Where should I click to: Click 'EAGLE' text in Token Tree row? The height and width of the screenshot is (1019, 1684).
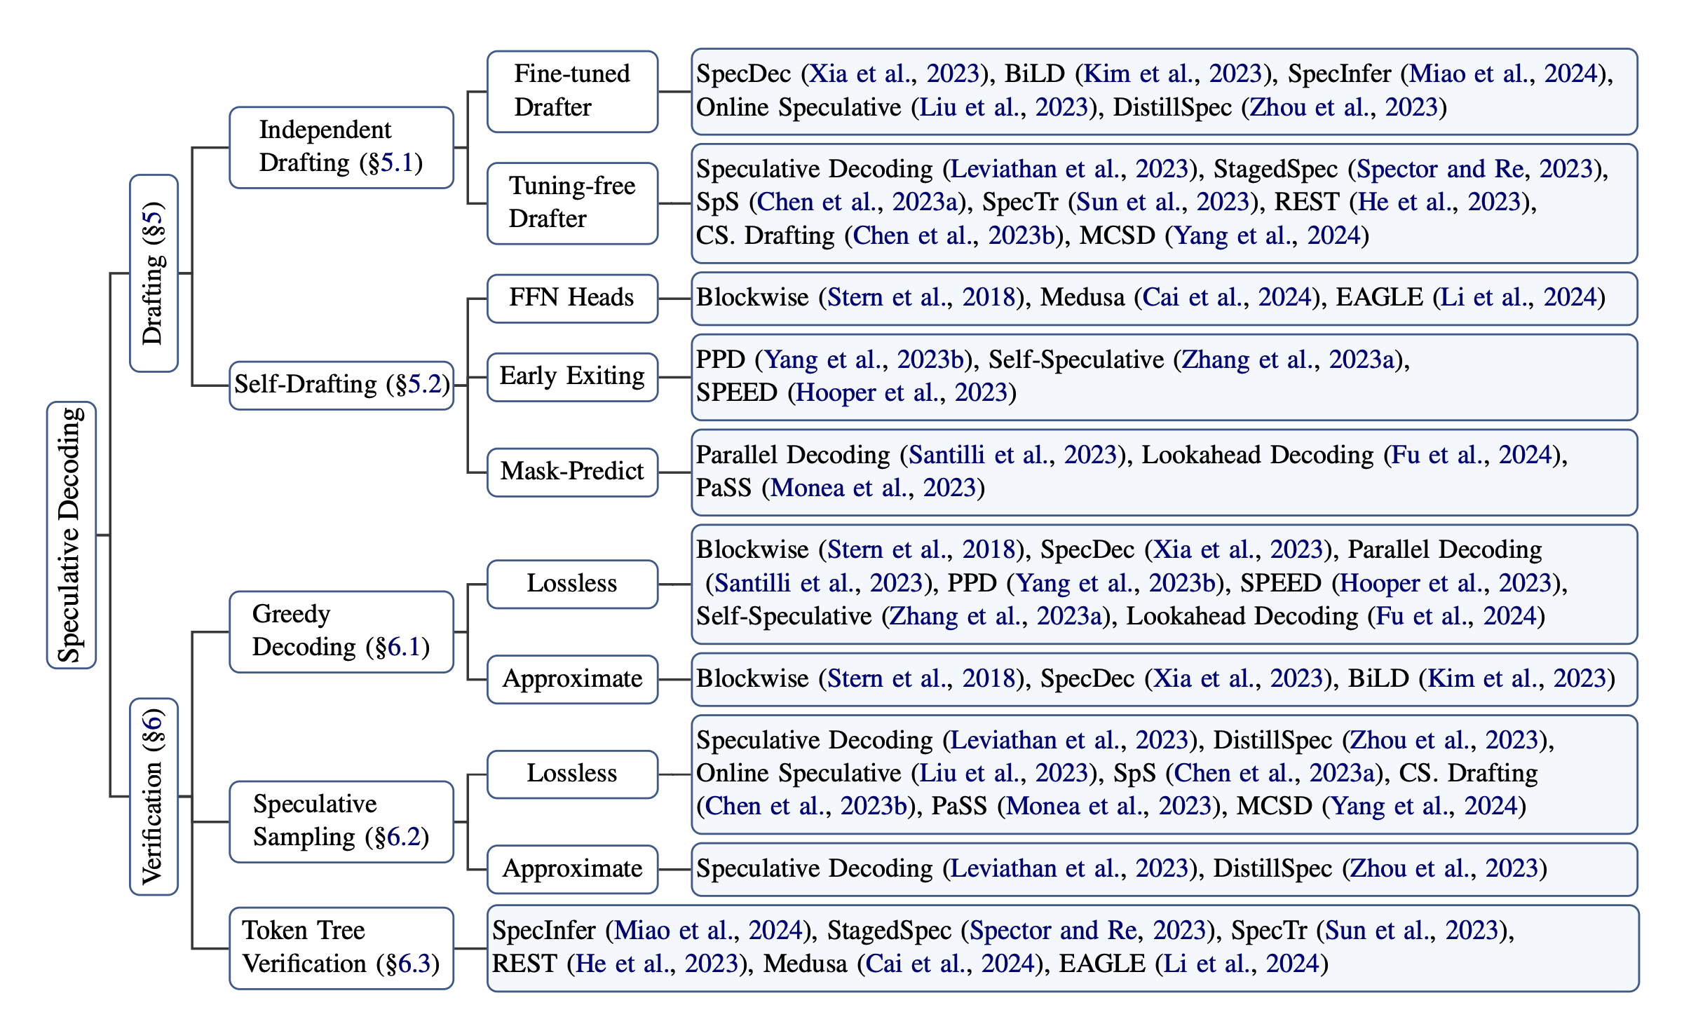(1102, 964)
